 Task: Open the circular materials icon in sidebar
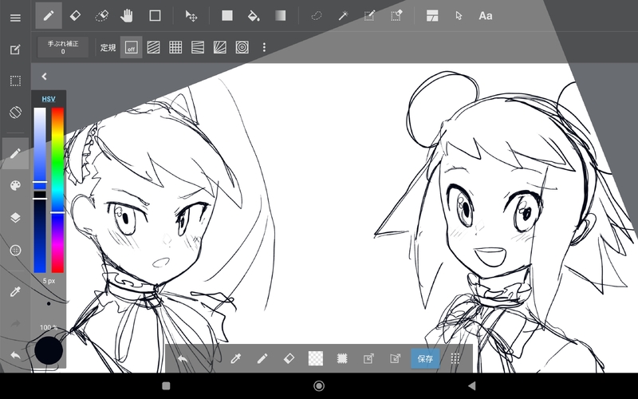point(15,250)
